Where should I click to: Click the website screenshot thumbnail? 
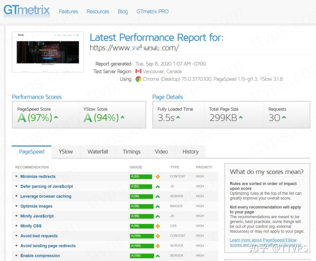[48, 52]
